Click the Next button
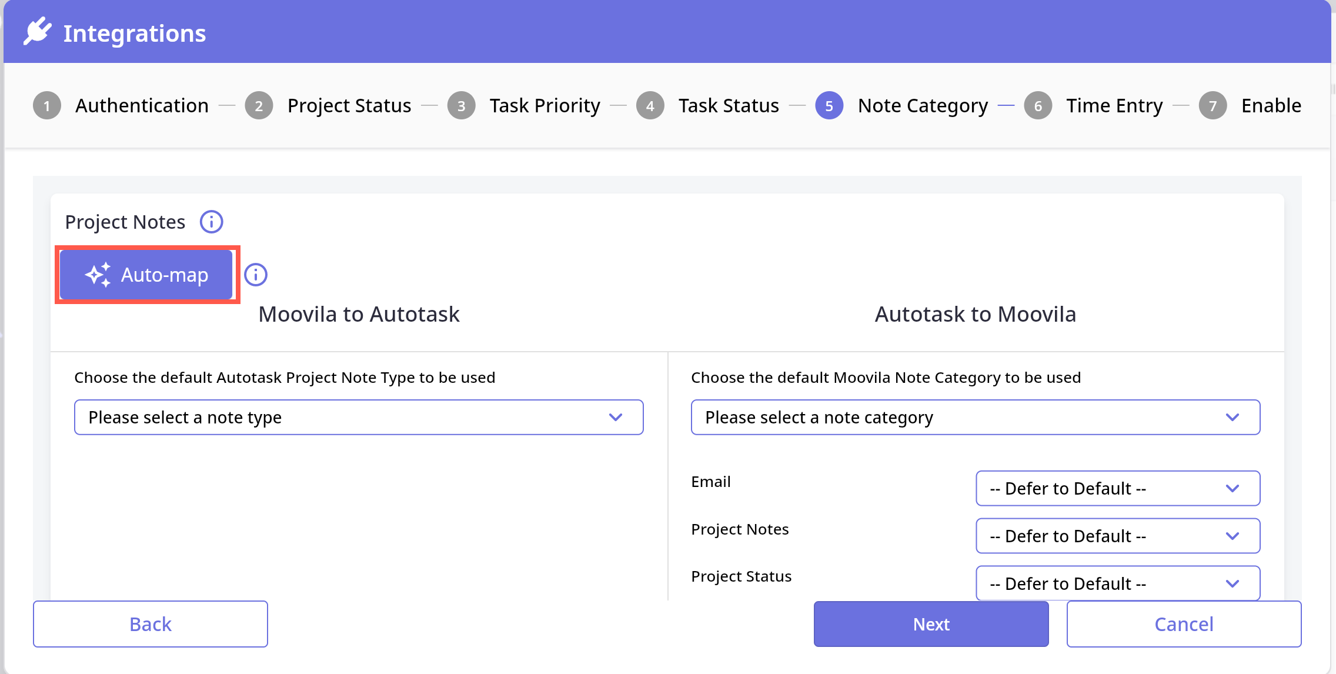 [931, 624]
